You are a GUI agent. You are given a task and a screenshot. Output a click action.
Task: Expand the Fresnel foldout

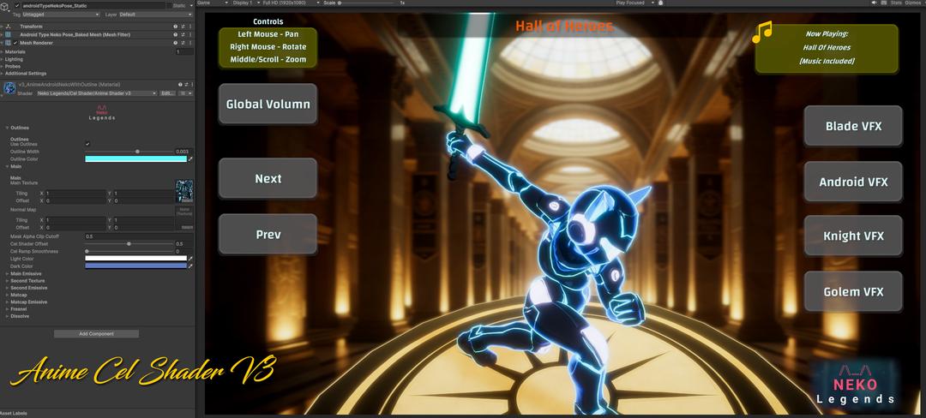[19, 308]
